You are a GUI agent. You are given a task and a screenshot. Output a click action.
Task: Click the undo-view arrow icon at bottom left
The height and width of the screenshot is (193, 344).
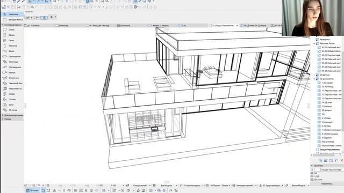(x=26, y=185)
